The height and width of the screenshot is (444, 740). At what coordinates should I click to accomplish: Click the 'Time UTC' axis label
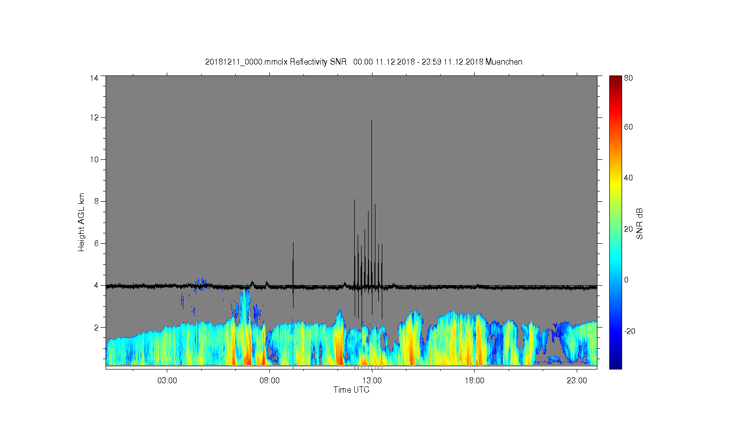click(x=351, y=390)
